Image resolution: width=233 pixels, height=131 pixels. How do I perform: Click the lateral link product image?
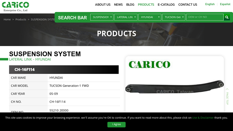[174, 87]
